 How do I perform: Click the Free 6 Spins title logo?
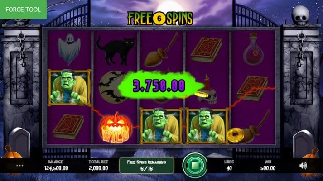pos(160,18)
